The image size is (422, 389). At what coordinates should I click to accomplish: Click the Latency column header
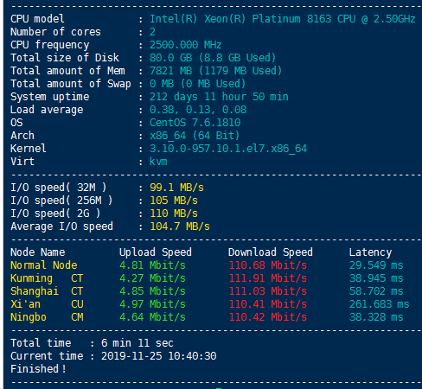click(x=370, y=252)
